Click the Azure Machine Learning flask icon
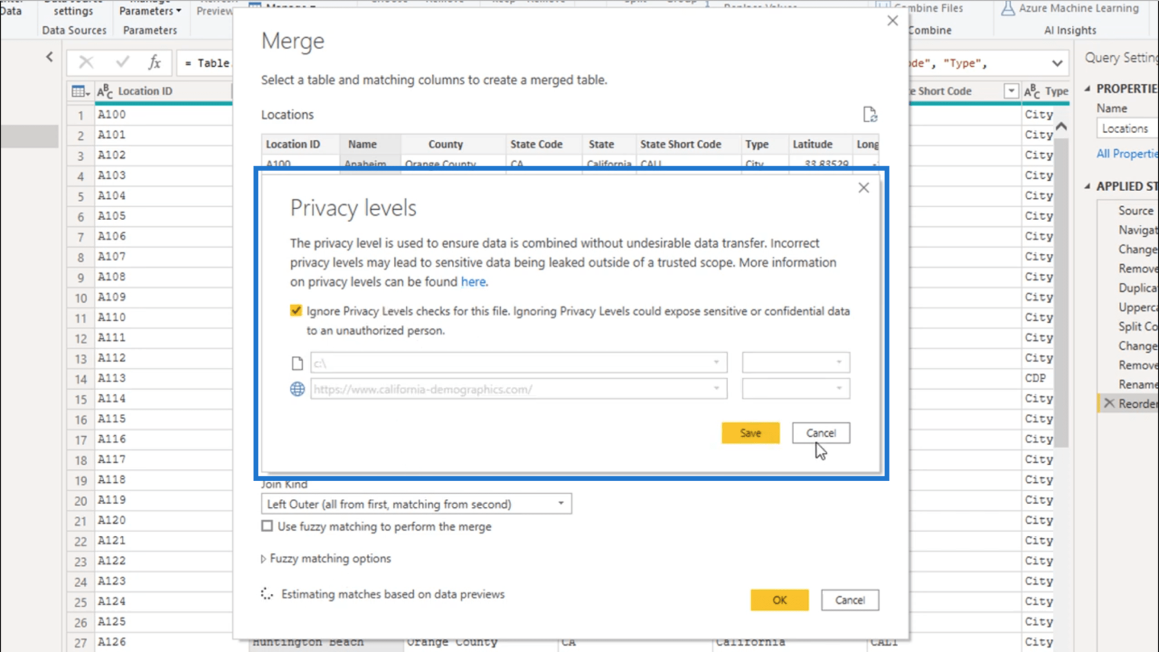Viewport: 1159px width, 652px height. [x=1008, y=8]
